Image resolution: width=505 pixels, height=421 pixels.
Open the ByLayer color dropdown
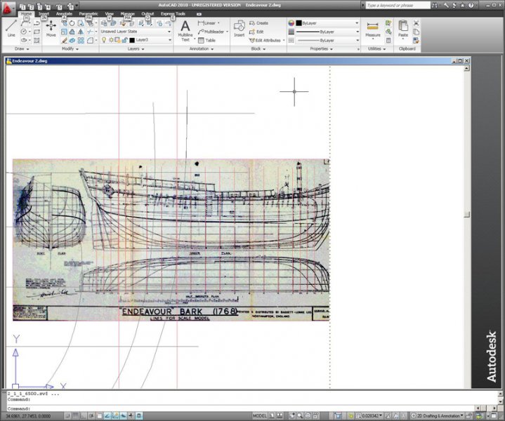(x=327, y=23)
